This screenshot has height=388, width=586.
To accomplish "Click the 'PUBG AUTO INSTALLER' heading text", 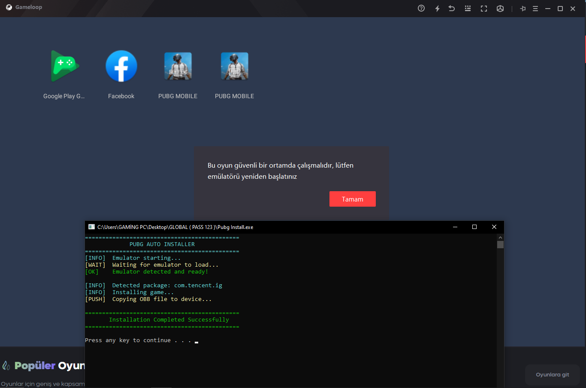I will (162, 244).
